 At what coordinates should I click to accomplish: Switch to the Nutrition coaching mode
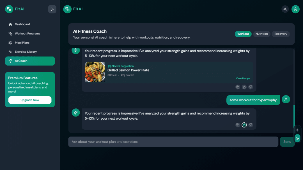point(262,34)
